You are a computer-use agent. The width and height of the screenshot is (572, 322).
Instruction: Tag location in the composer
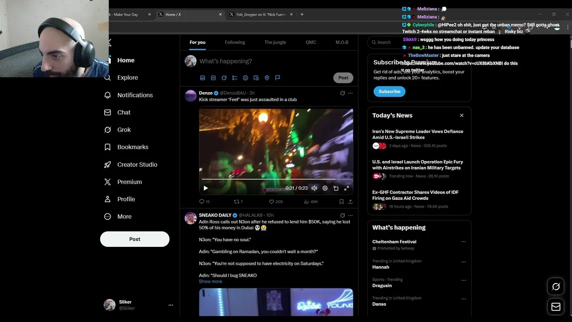(267, 78)
